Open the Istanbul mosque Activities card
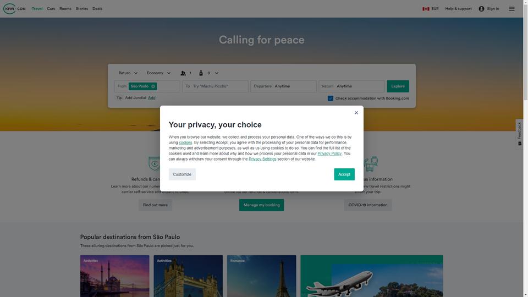The width and height of the screenshot is (528, 297). (x=114, y=276)
